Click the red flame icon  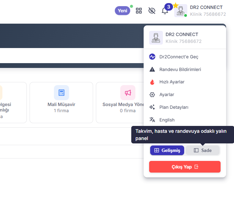coord(152,82)
